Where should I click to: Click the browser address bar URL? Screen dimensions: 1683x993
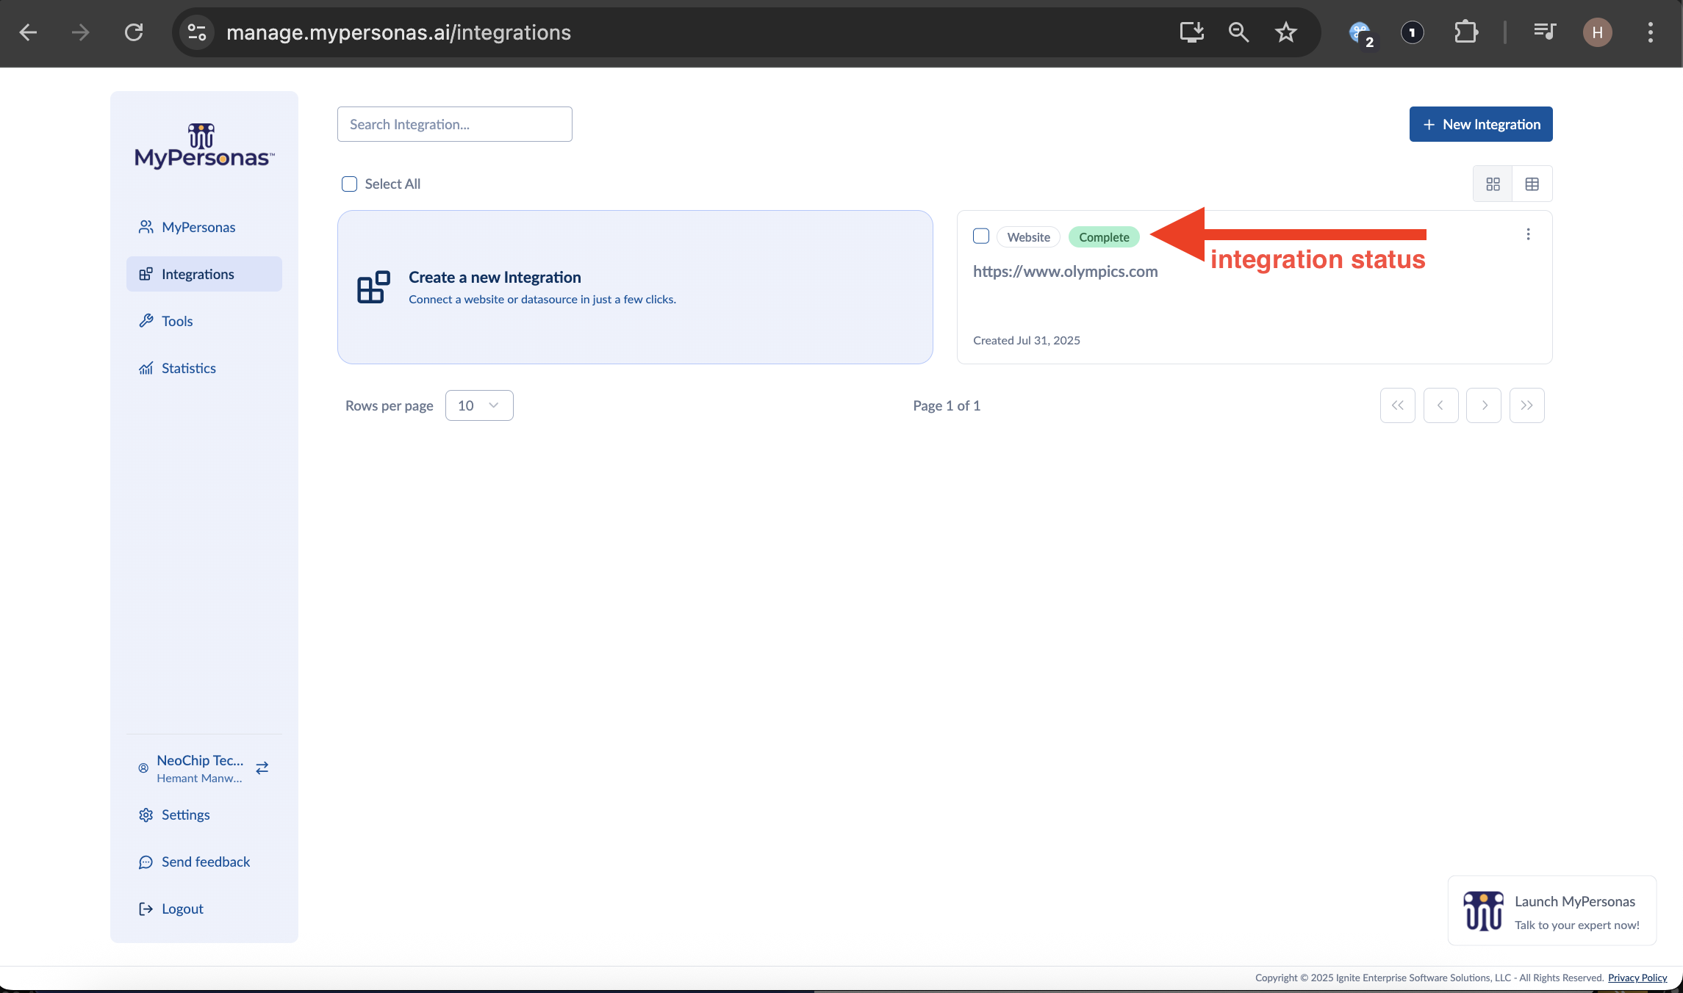pyautogui.click(x=398, y=32)
